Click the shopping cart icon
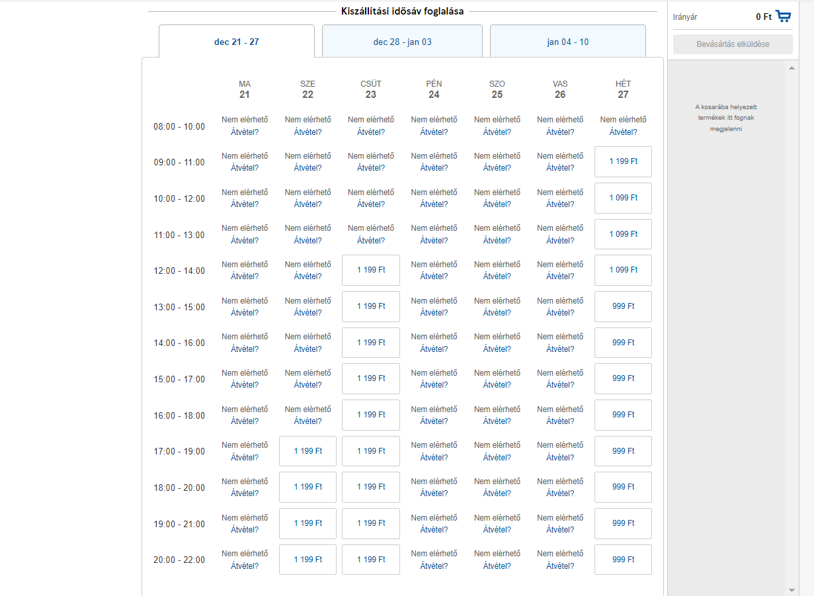Viewport: 814px width, 596px height. 784,17
